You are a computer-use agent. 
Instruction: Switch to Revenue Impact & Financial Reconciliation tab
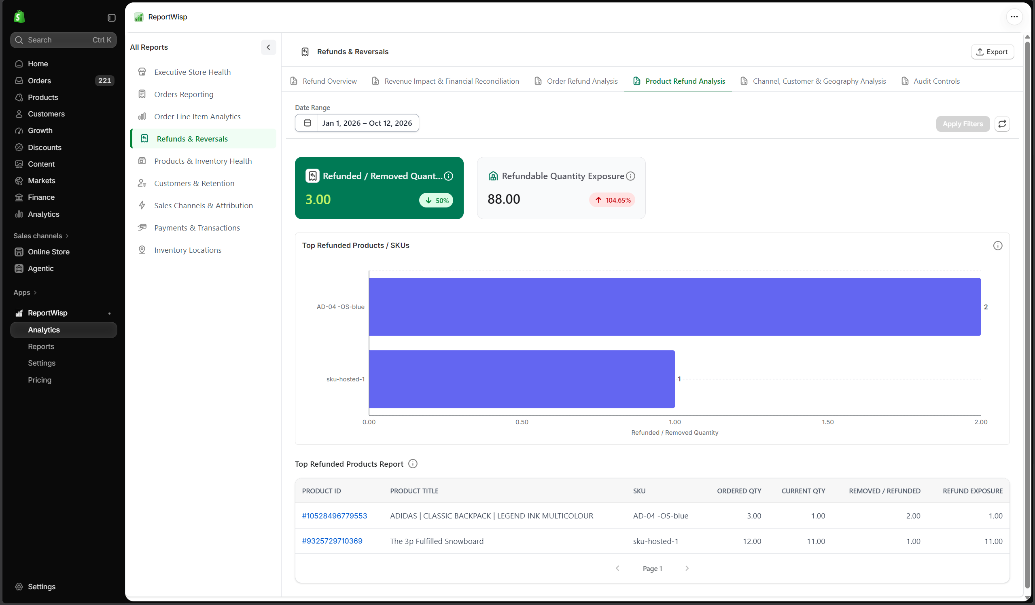[445, 81]
